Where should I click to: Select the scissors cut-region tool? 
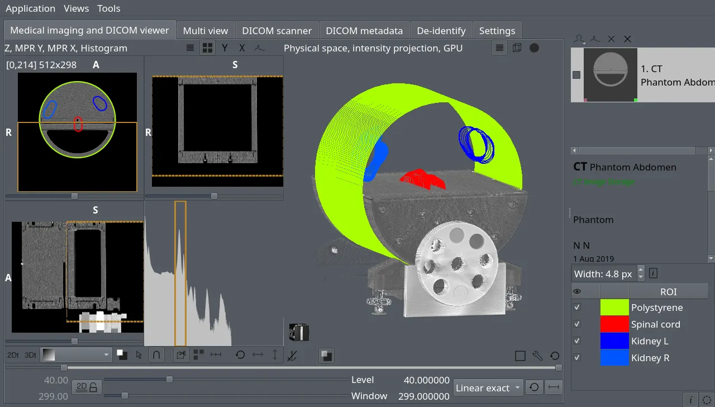tap(181, 354)
